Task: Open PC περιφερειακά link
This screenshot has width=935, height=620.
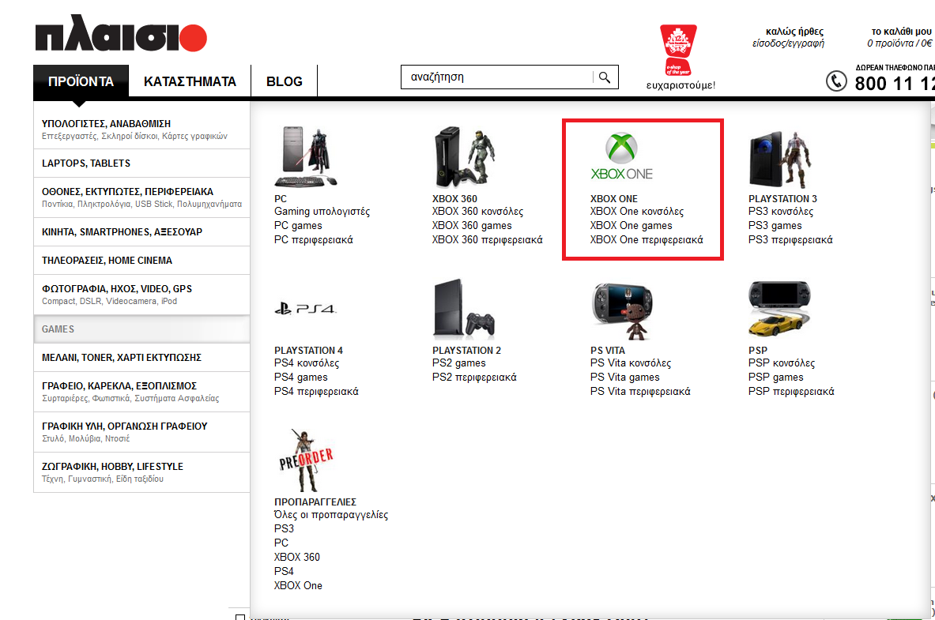Action: click(314, 240)
